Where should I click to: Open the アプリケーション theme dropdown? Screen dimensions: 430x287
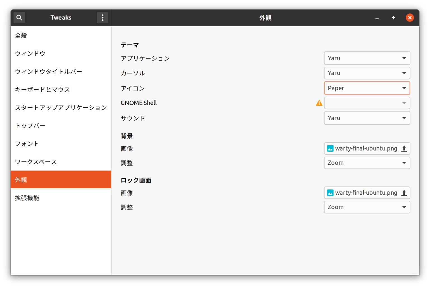click(x=367, y=58)
